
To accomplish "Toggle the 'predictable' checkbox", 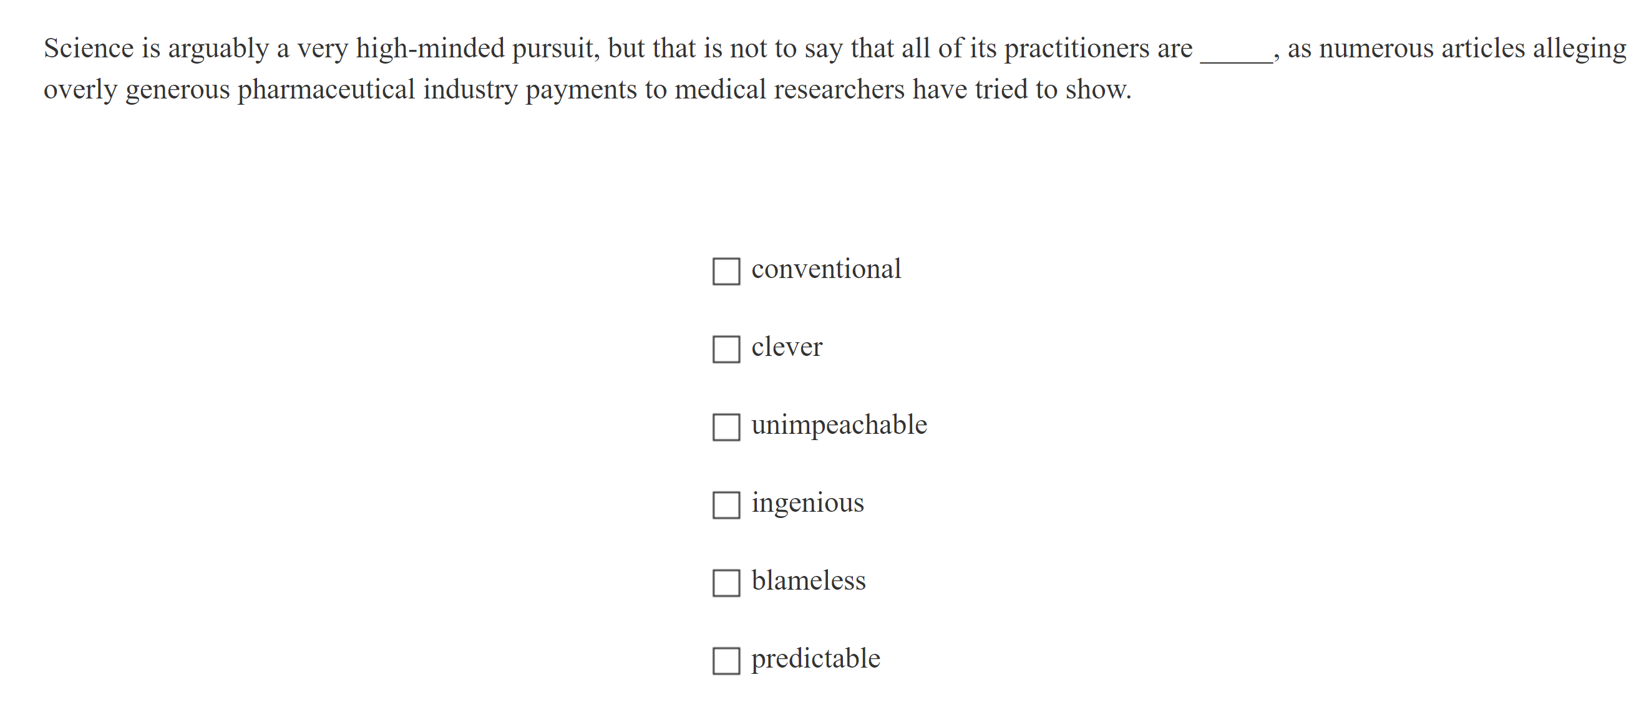I will (x=726, y=661).
